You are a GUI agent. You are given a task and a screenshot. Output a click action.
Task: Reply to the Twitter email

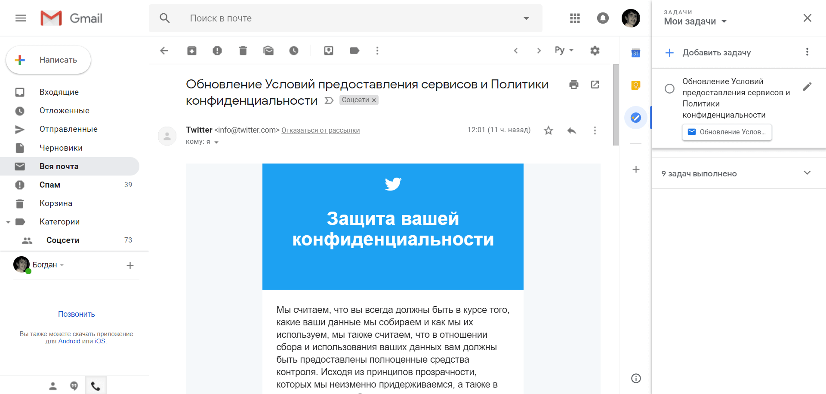click(x=572, y=130)
